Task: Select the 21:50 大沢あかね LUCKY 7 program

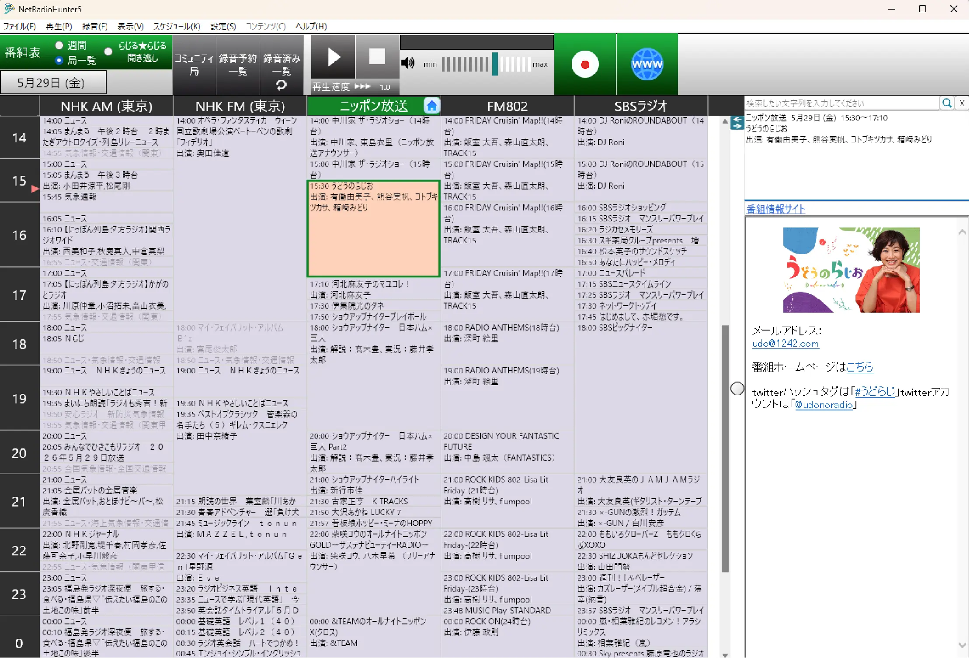Action: (373, 512)
